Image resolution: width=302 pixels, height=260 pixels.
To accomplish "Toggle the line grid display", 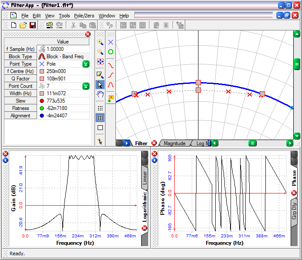I will point(100,118).
